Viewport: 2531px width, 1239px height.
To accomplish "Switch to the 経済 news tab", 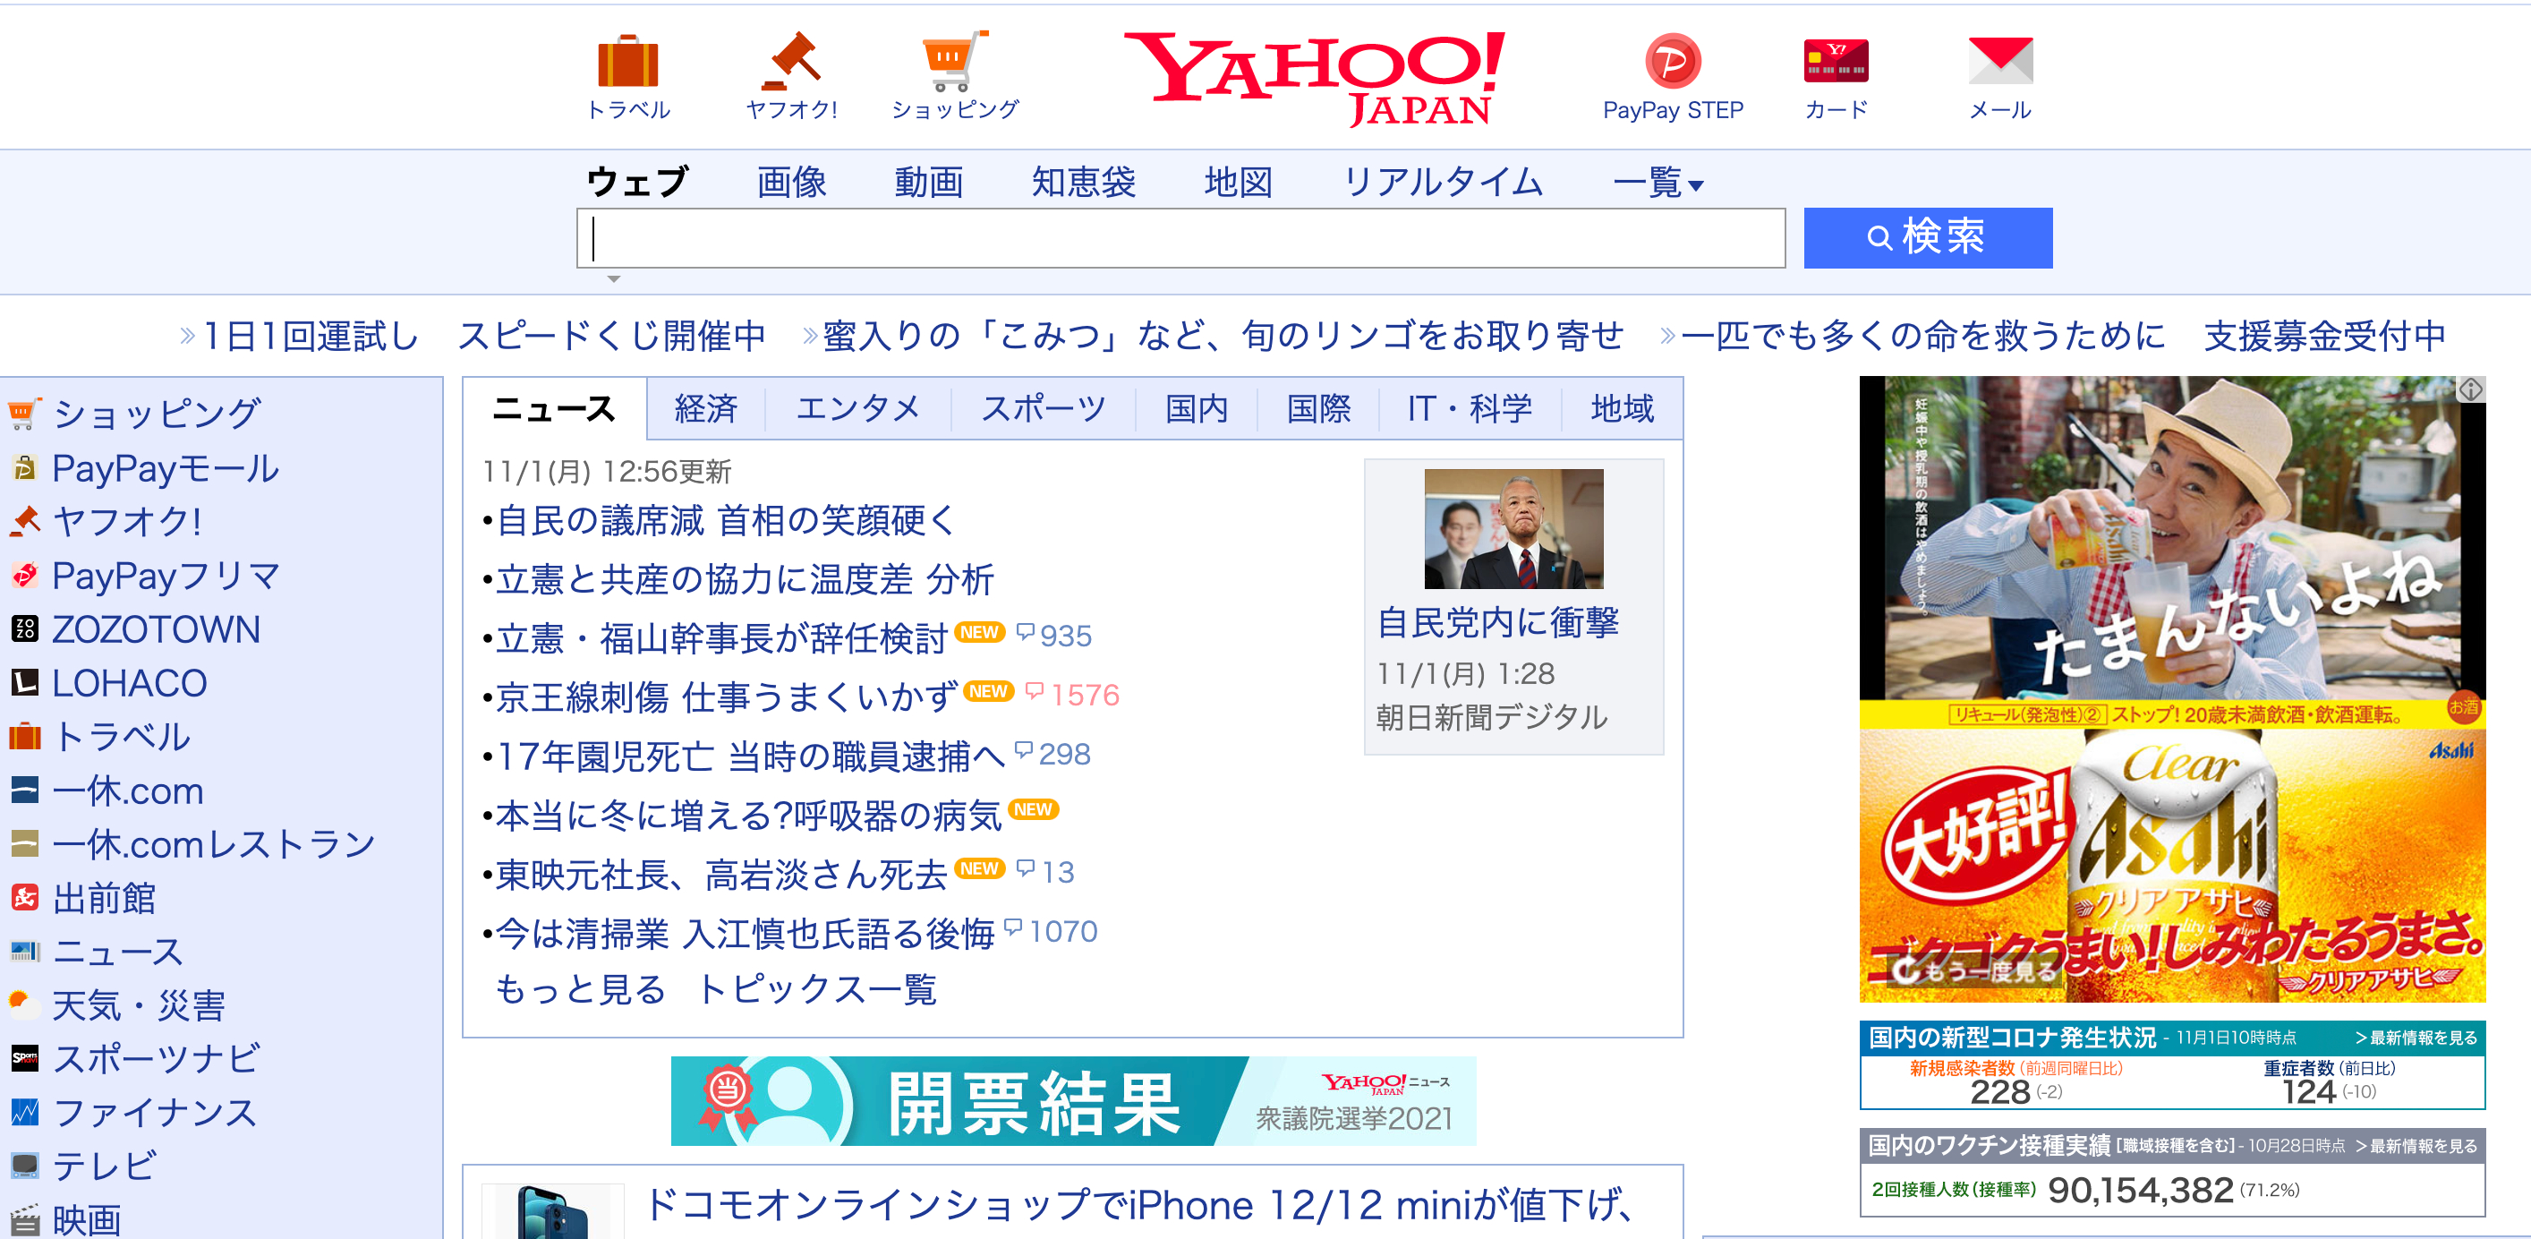I will click(x=705, y=409).
